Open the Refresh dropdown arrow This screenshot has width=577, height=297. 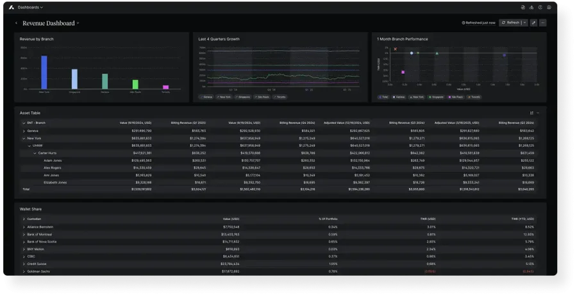tap(524, 22)
